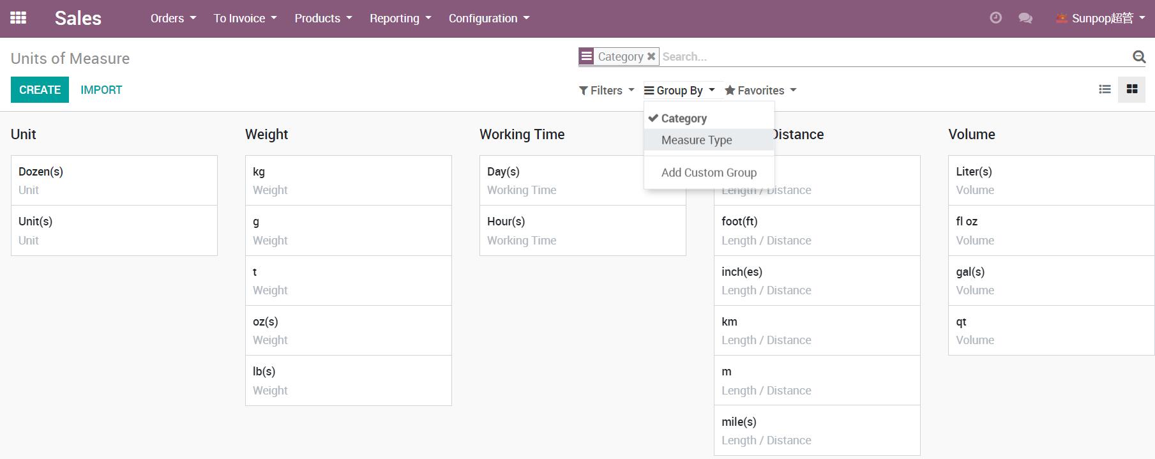Image resolution: width=1155 pixels, height=459 pixels.
Task: Open the Reporting menu
Action: [400, 19]
